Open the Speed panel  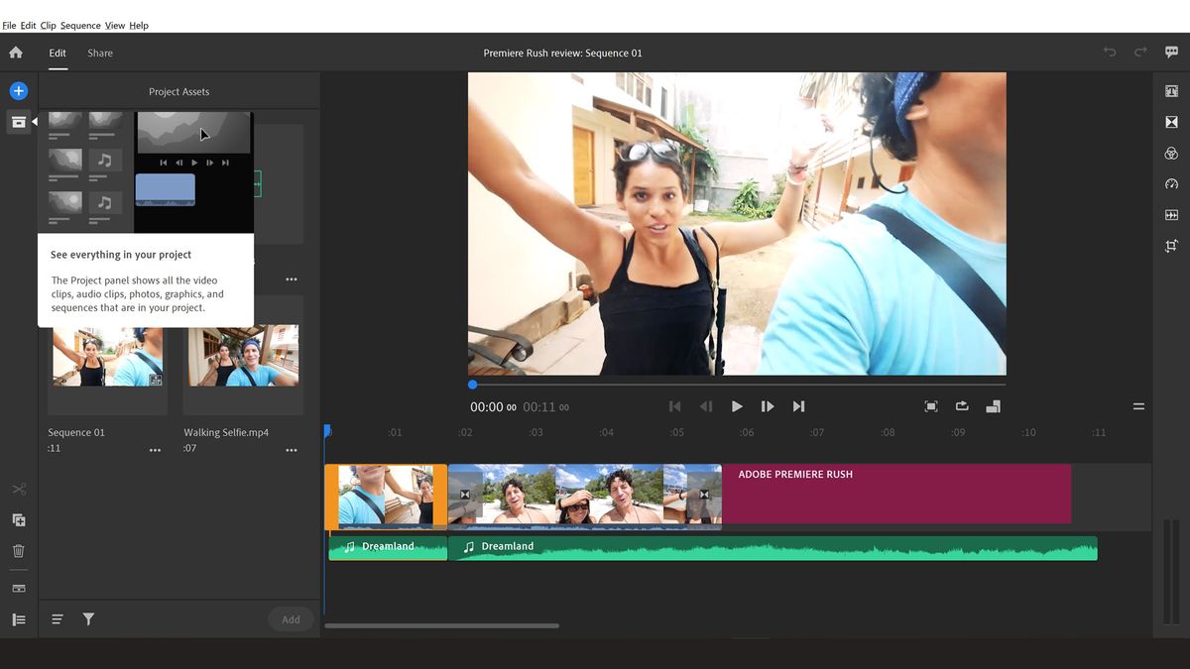(1171, 183)
